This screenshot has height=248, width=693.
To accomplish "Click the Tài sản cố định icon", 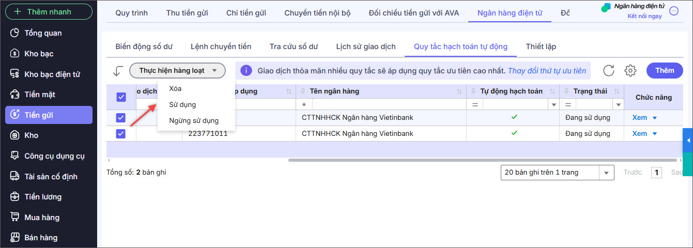I will click(x=16, y=177).
